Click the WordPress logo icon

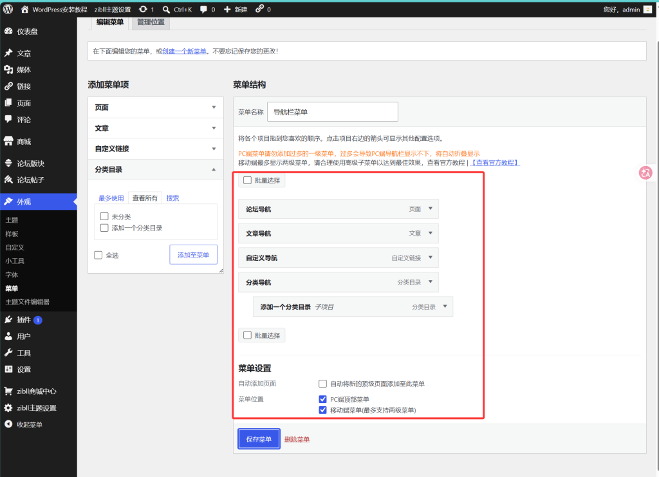point(8,9)
